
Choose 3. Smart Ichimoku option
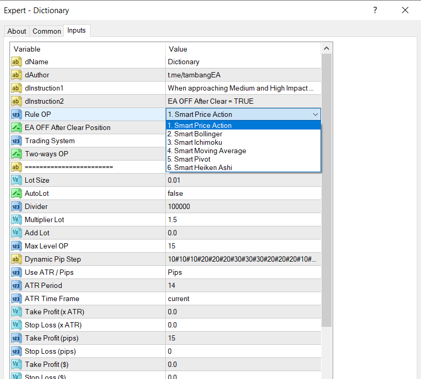[x=243, y=142]
